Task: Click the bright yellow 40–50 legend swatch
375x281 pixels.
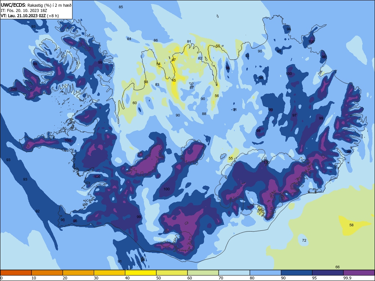Action: tap(141, 273)
